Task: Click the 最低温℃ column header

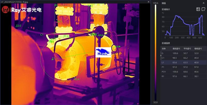Action: pos(198,49)
